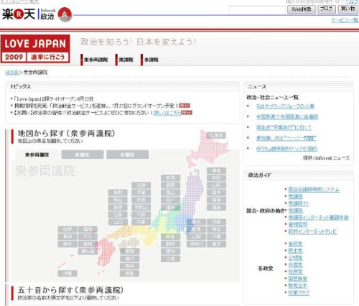The height and width of the screenshot is (306, 359).
Task: Open the サービス一覧 link
Action: (x=345, y=20)
